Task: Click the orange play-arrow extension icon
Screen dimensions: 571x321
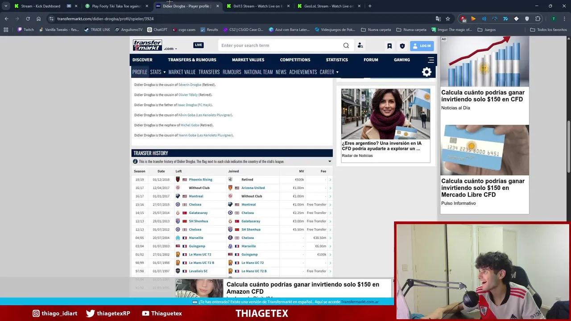Action: pyautogui.click(x=473, y=19)
